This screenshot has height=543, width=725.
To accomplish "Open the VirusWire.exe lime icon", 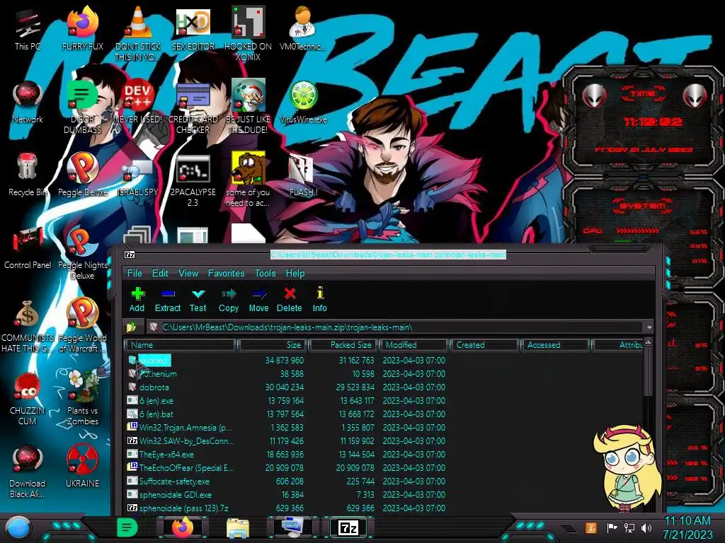I will coord(303,102).
